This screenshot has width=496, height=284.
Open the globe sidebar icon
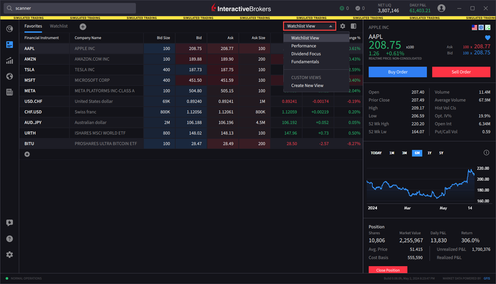tap(9, 76)
